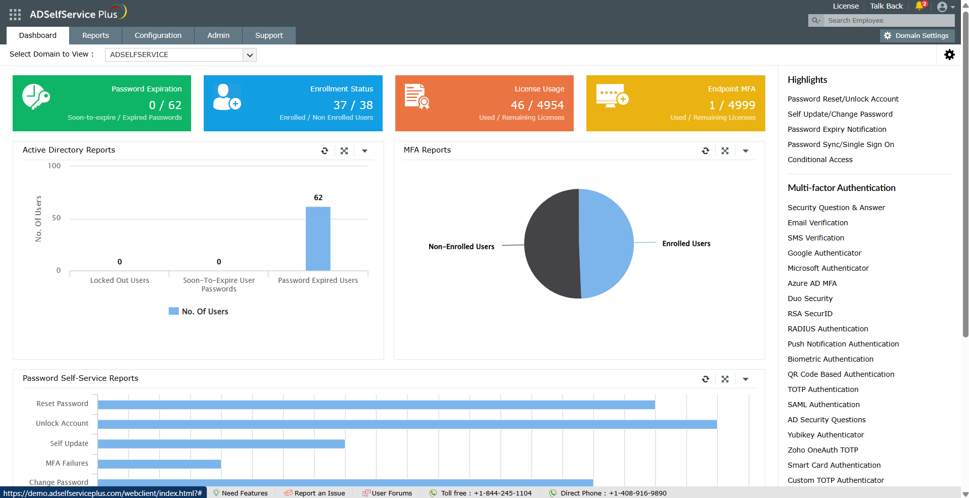Click the search employee magnifier icon
The width and height of the screenshot is (969, 498).
pyautogui.click(x=814, y=20)
